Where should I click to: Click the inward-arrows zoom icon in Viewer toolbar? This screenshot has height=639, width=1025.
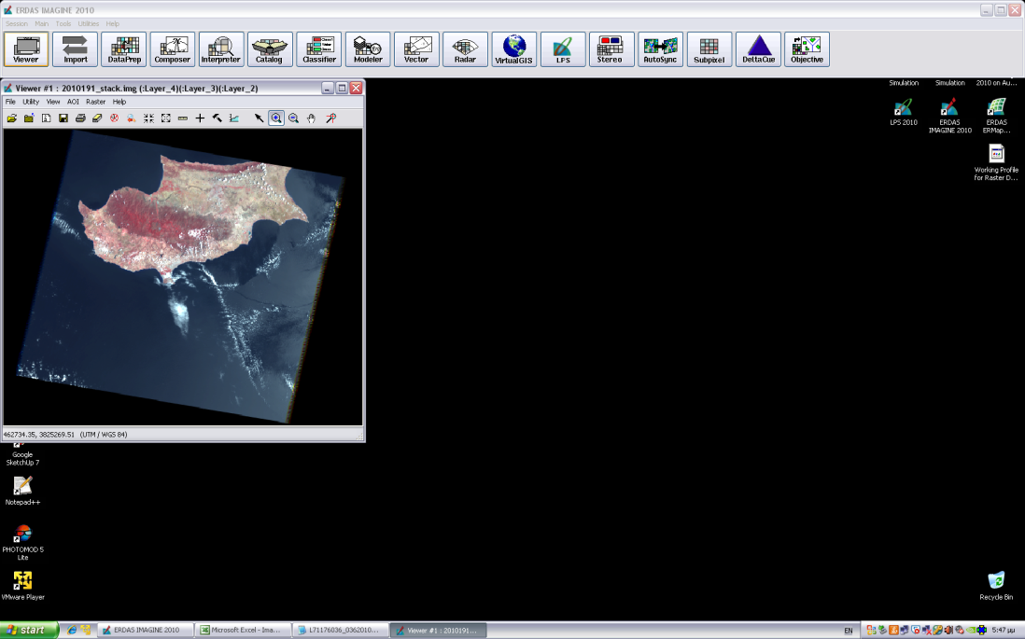(149, 118)
